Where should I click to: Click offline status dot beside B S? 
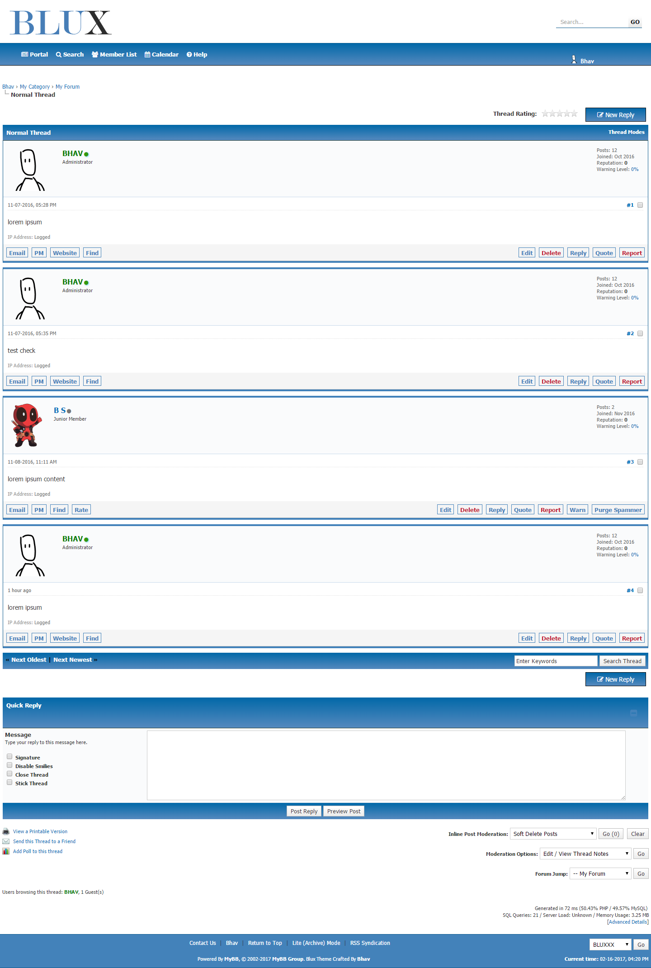coord(69,411)
